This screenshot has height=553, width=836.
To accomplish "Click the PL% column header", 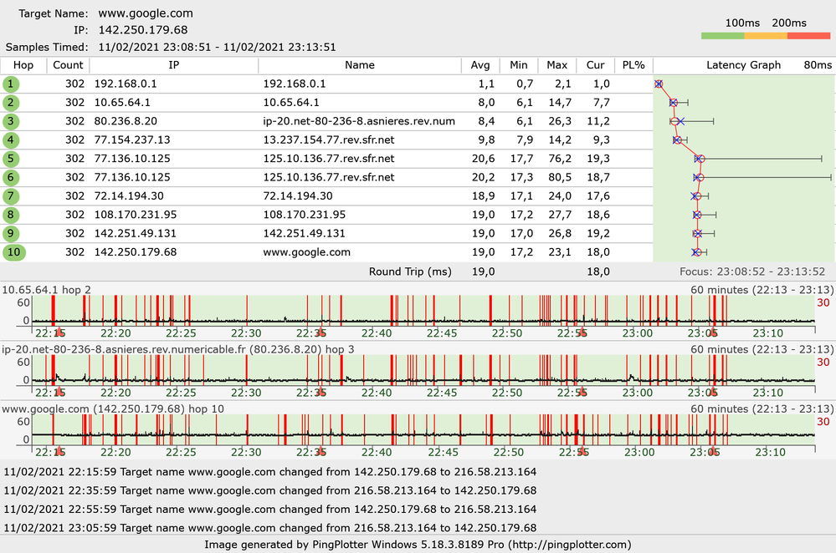I will pyautogui.click(x=633, y=65).
